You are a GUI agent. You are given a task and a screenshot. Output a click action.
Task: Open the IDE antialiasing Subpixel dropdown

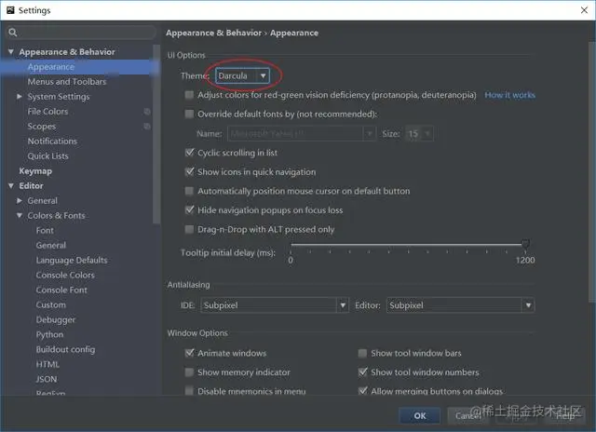click(x=274, y=305)
